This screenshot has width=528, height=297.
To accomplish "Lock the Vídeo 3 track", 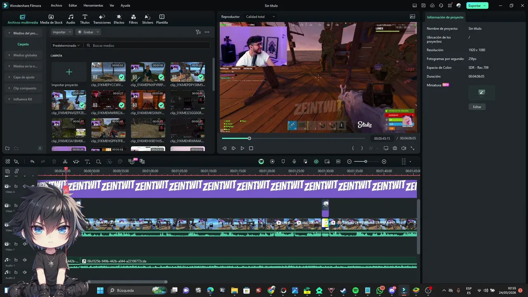I will pyautogui.click(x=16, y=205).
